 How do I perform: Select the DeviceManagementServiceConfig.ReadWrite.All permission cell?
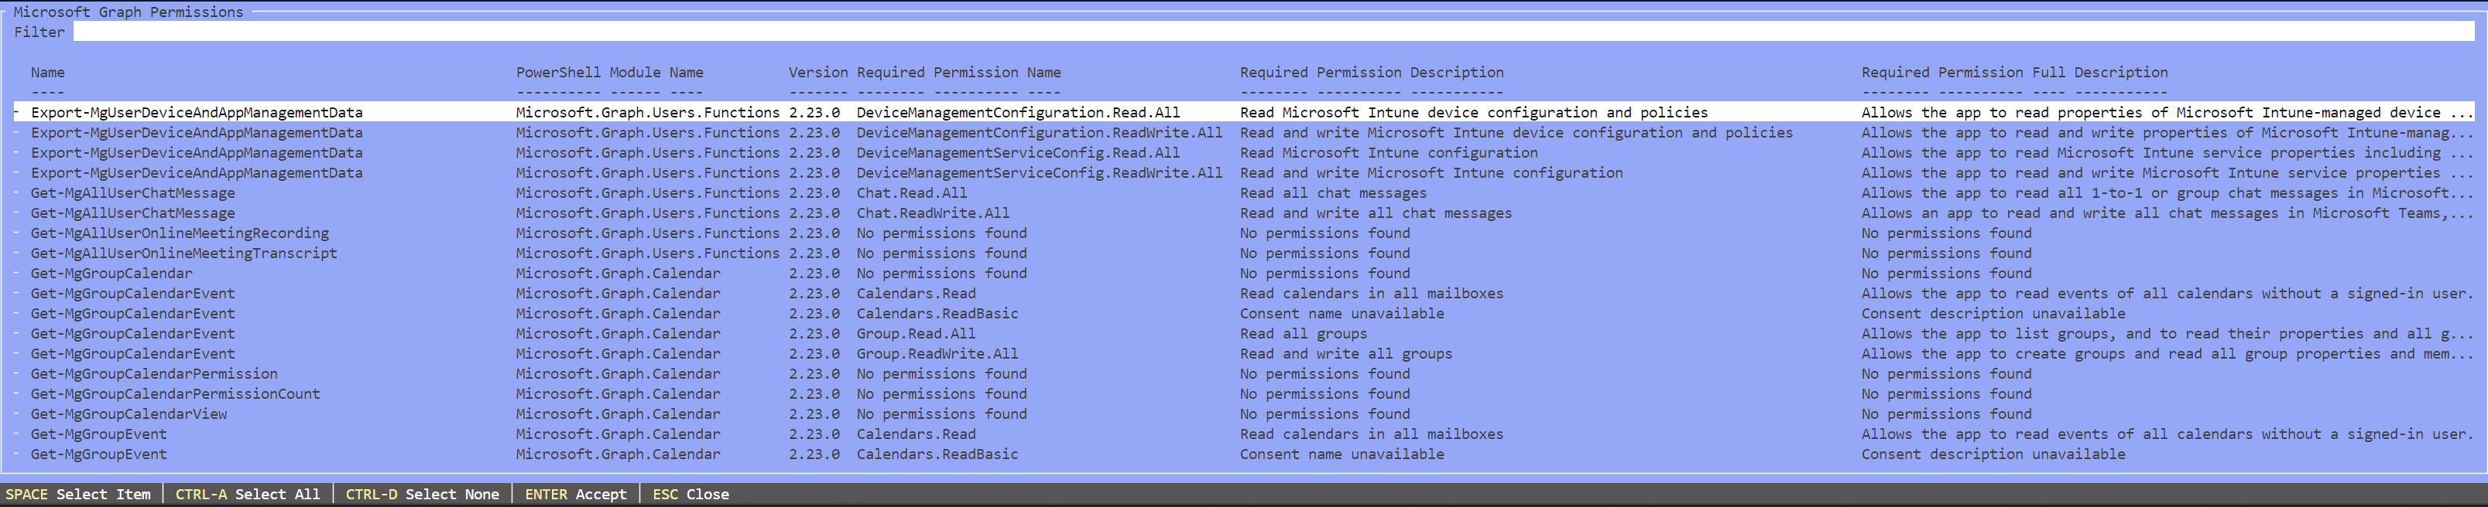pos(1039,173)
